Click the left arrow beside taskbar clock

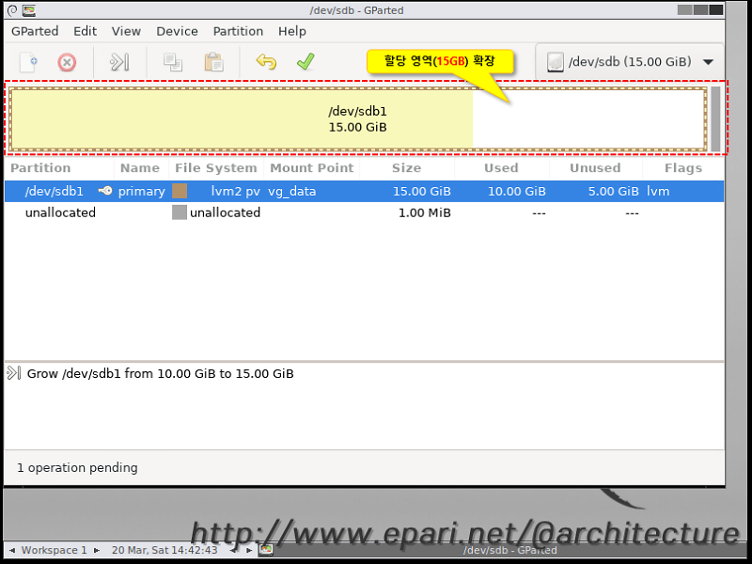(x=233, y=550)
